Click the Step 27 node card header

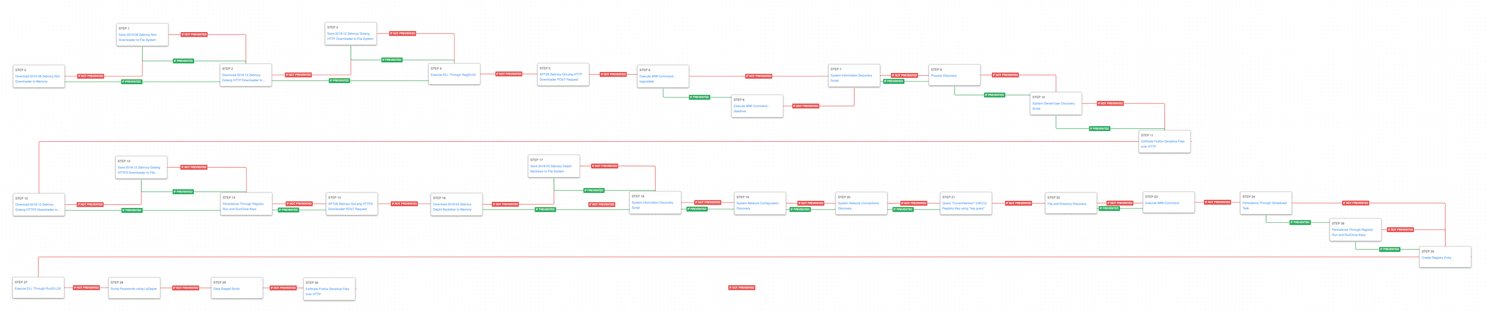pos(21,283)
